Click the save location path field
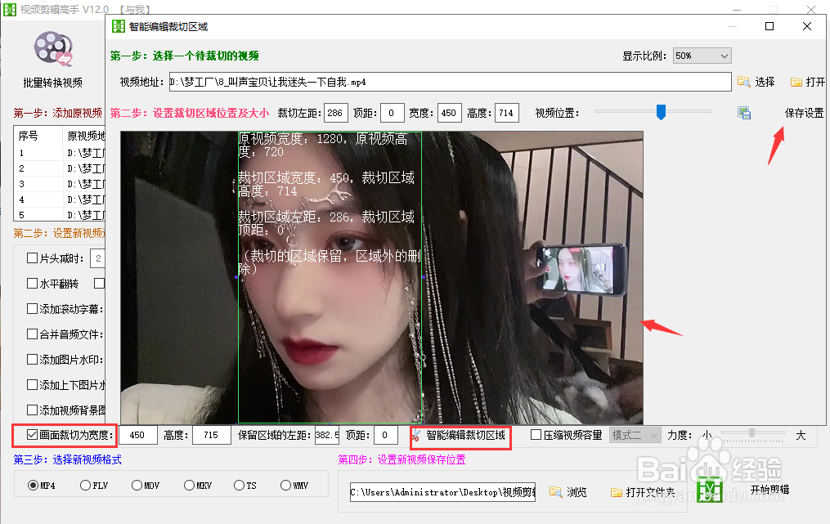Screen dimensions: 830x524 [442, 492]
